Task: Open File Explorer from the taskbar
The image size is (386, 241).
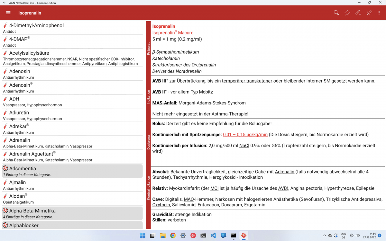Action: click(163, 236)
